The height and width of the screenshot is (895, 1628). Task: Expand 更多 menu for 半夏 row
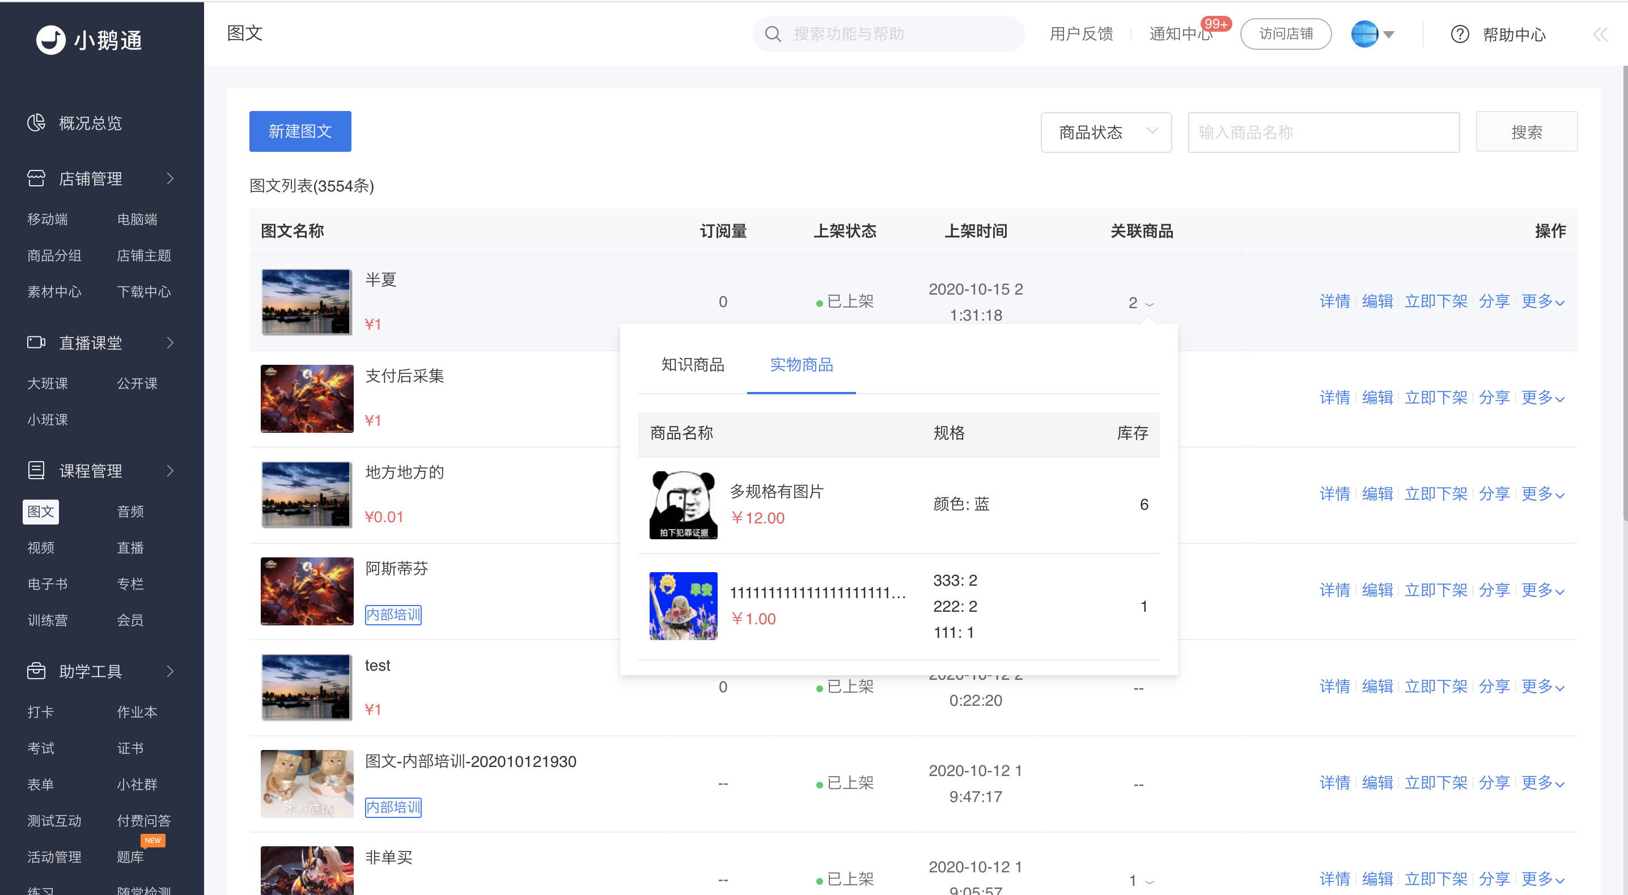1542,301
